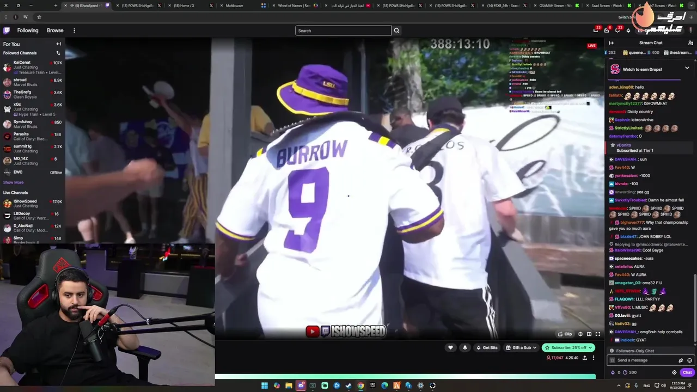The image size is (697, 392).
Task: Open the taskbar volume control
Action: click(x=663, y=385)
